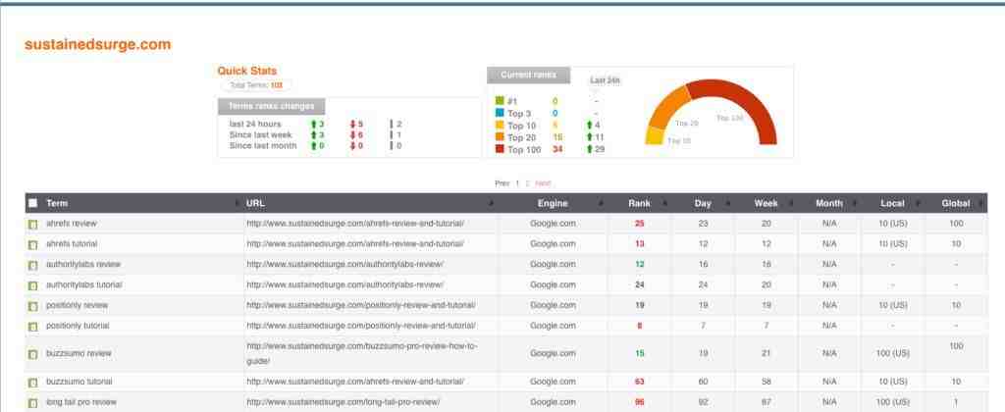Sort by the Engine column arrow
The height and width of the screenshot is (412, 1005).
pyautogui.click(x=602, y=204)
